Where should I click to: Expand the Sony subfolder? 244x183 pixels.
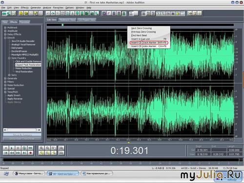tap(9, 75)
